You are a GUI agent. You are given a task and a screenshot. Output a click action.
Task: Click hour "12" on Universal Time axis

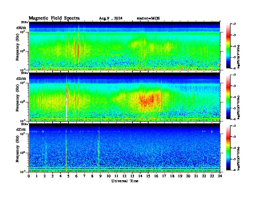coord(124,176)
